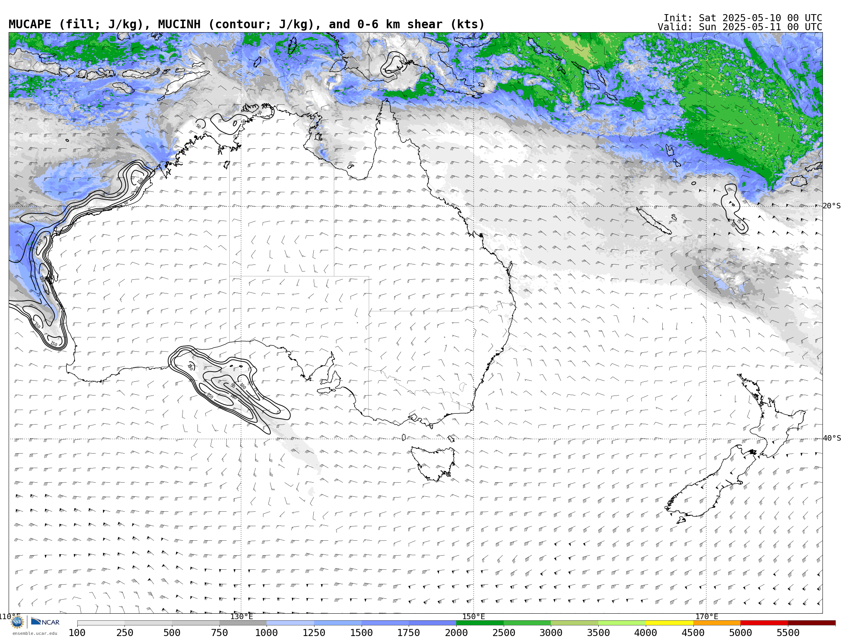Click the 150°E longitude label
Viewport: 848px width, 638px height.
pyautogui.click(x=474, y=616)
